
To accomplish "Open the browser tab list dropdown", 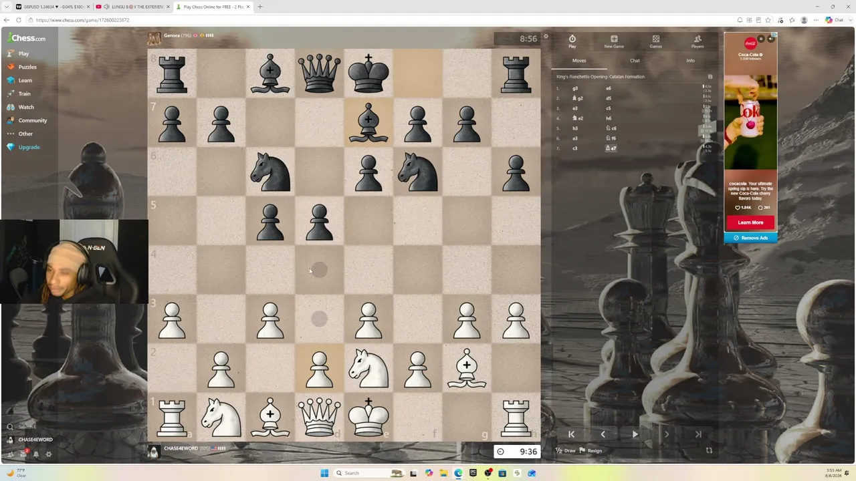I will [5, 7].
